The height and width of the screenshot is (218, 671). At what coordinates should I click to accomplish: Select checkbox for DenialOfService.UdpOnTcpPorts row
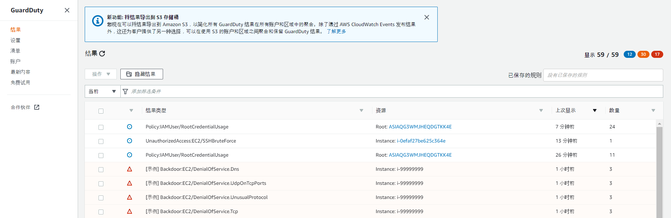[x=101, y=184]
